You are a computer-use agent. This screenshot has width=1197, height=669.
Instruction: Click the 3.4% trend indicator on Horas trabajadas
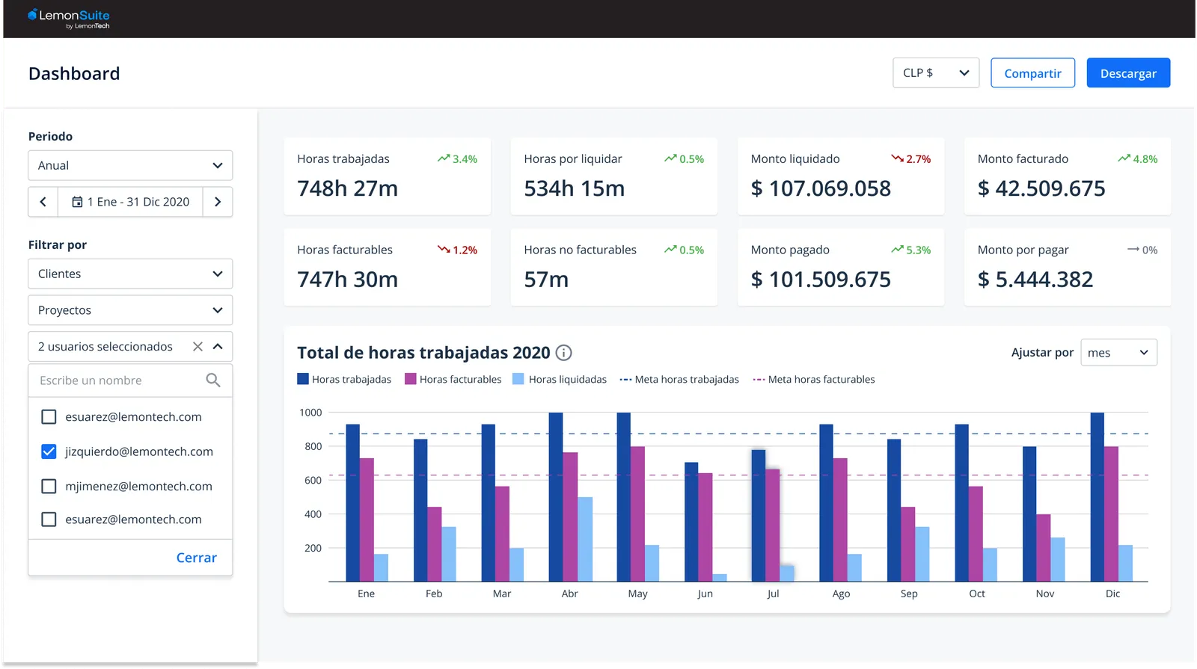(457, 159)
